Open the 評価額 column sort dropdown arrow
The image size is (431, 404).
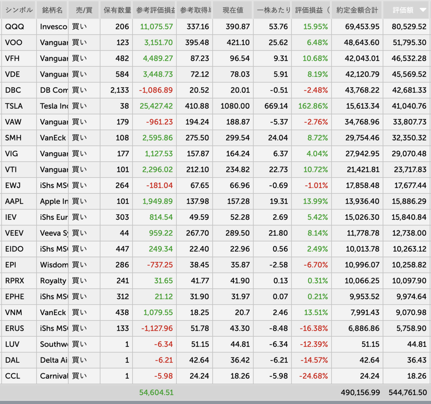[423, 10]
